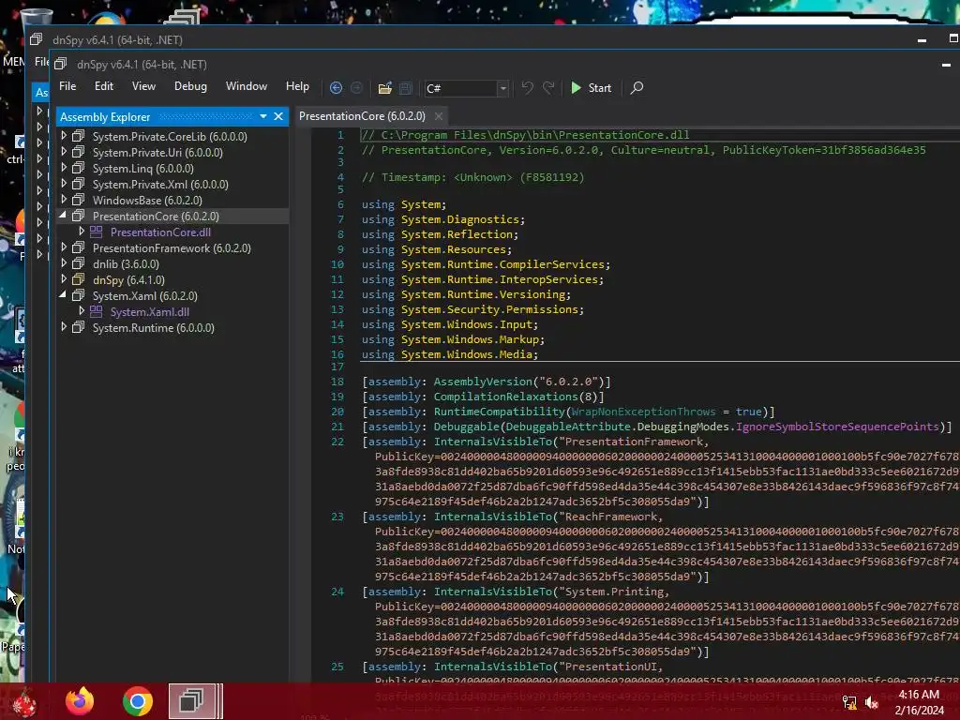Viewport: 960px width, 720px height.
Task: Select dnSpy (6.4.1.0) assembly
Action: click(128, 279)
